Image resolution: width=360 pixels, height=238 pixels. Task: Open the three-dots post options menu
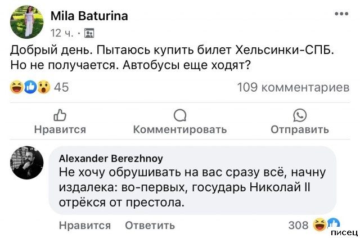pos(341,14)
